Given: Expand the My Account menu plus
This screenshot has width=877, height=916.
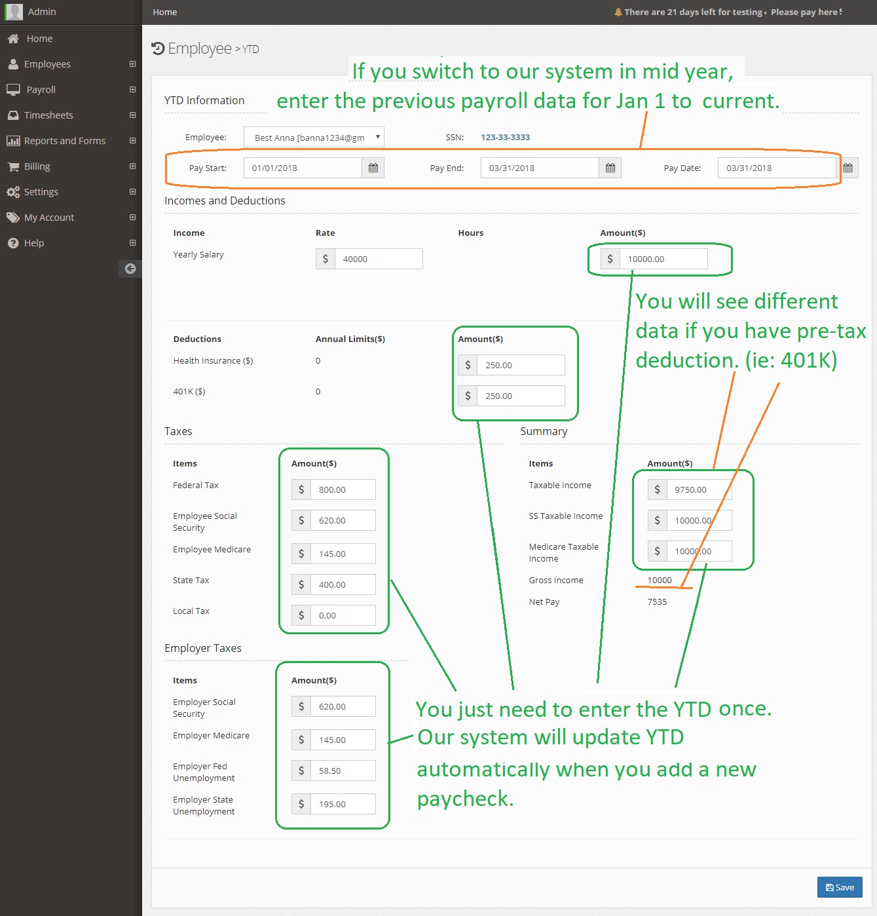Looking at the screenshot, I should [132, 218].
